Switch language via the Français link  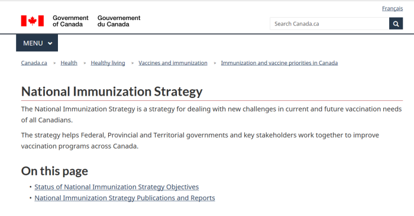point(392,8)
